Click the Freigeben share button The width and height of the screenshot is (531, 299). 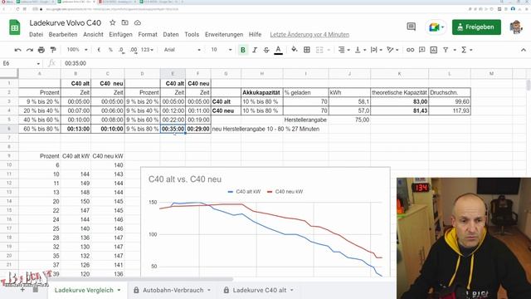tap(476, 27)
